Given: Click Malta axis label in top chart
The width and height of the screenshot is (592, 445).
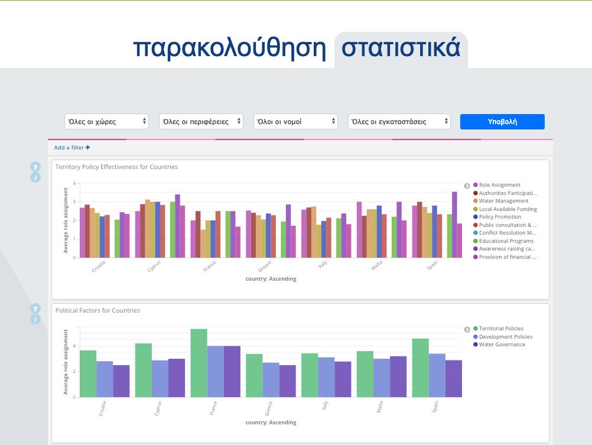Looking at the screenshot, I should (377, 265).
